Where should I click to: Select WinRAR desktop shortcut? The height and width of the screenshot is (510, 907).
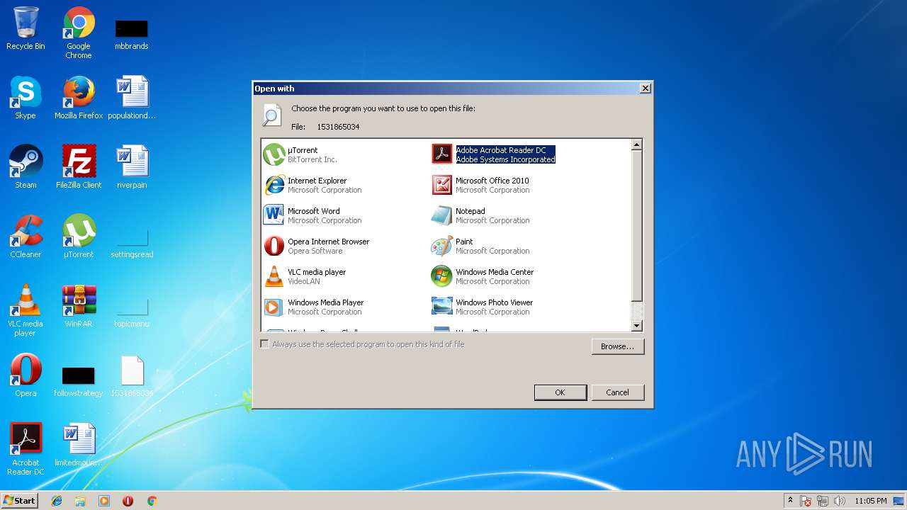tap(79, 306)
